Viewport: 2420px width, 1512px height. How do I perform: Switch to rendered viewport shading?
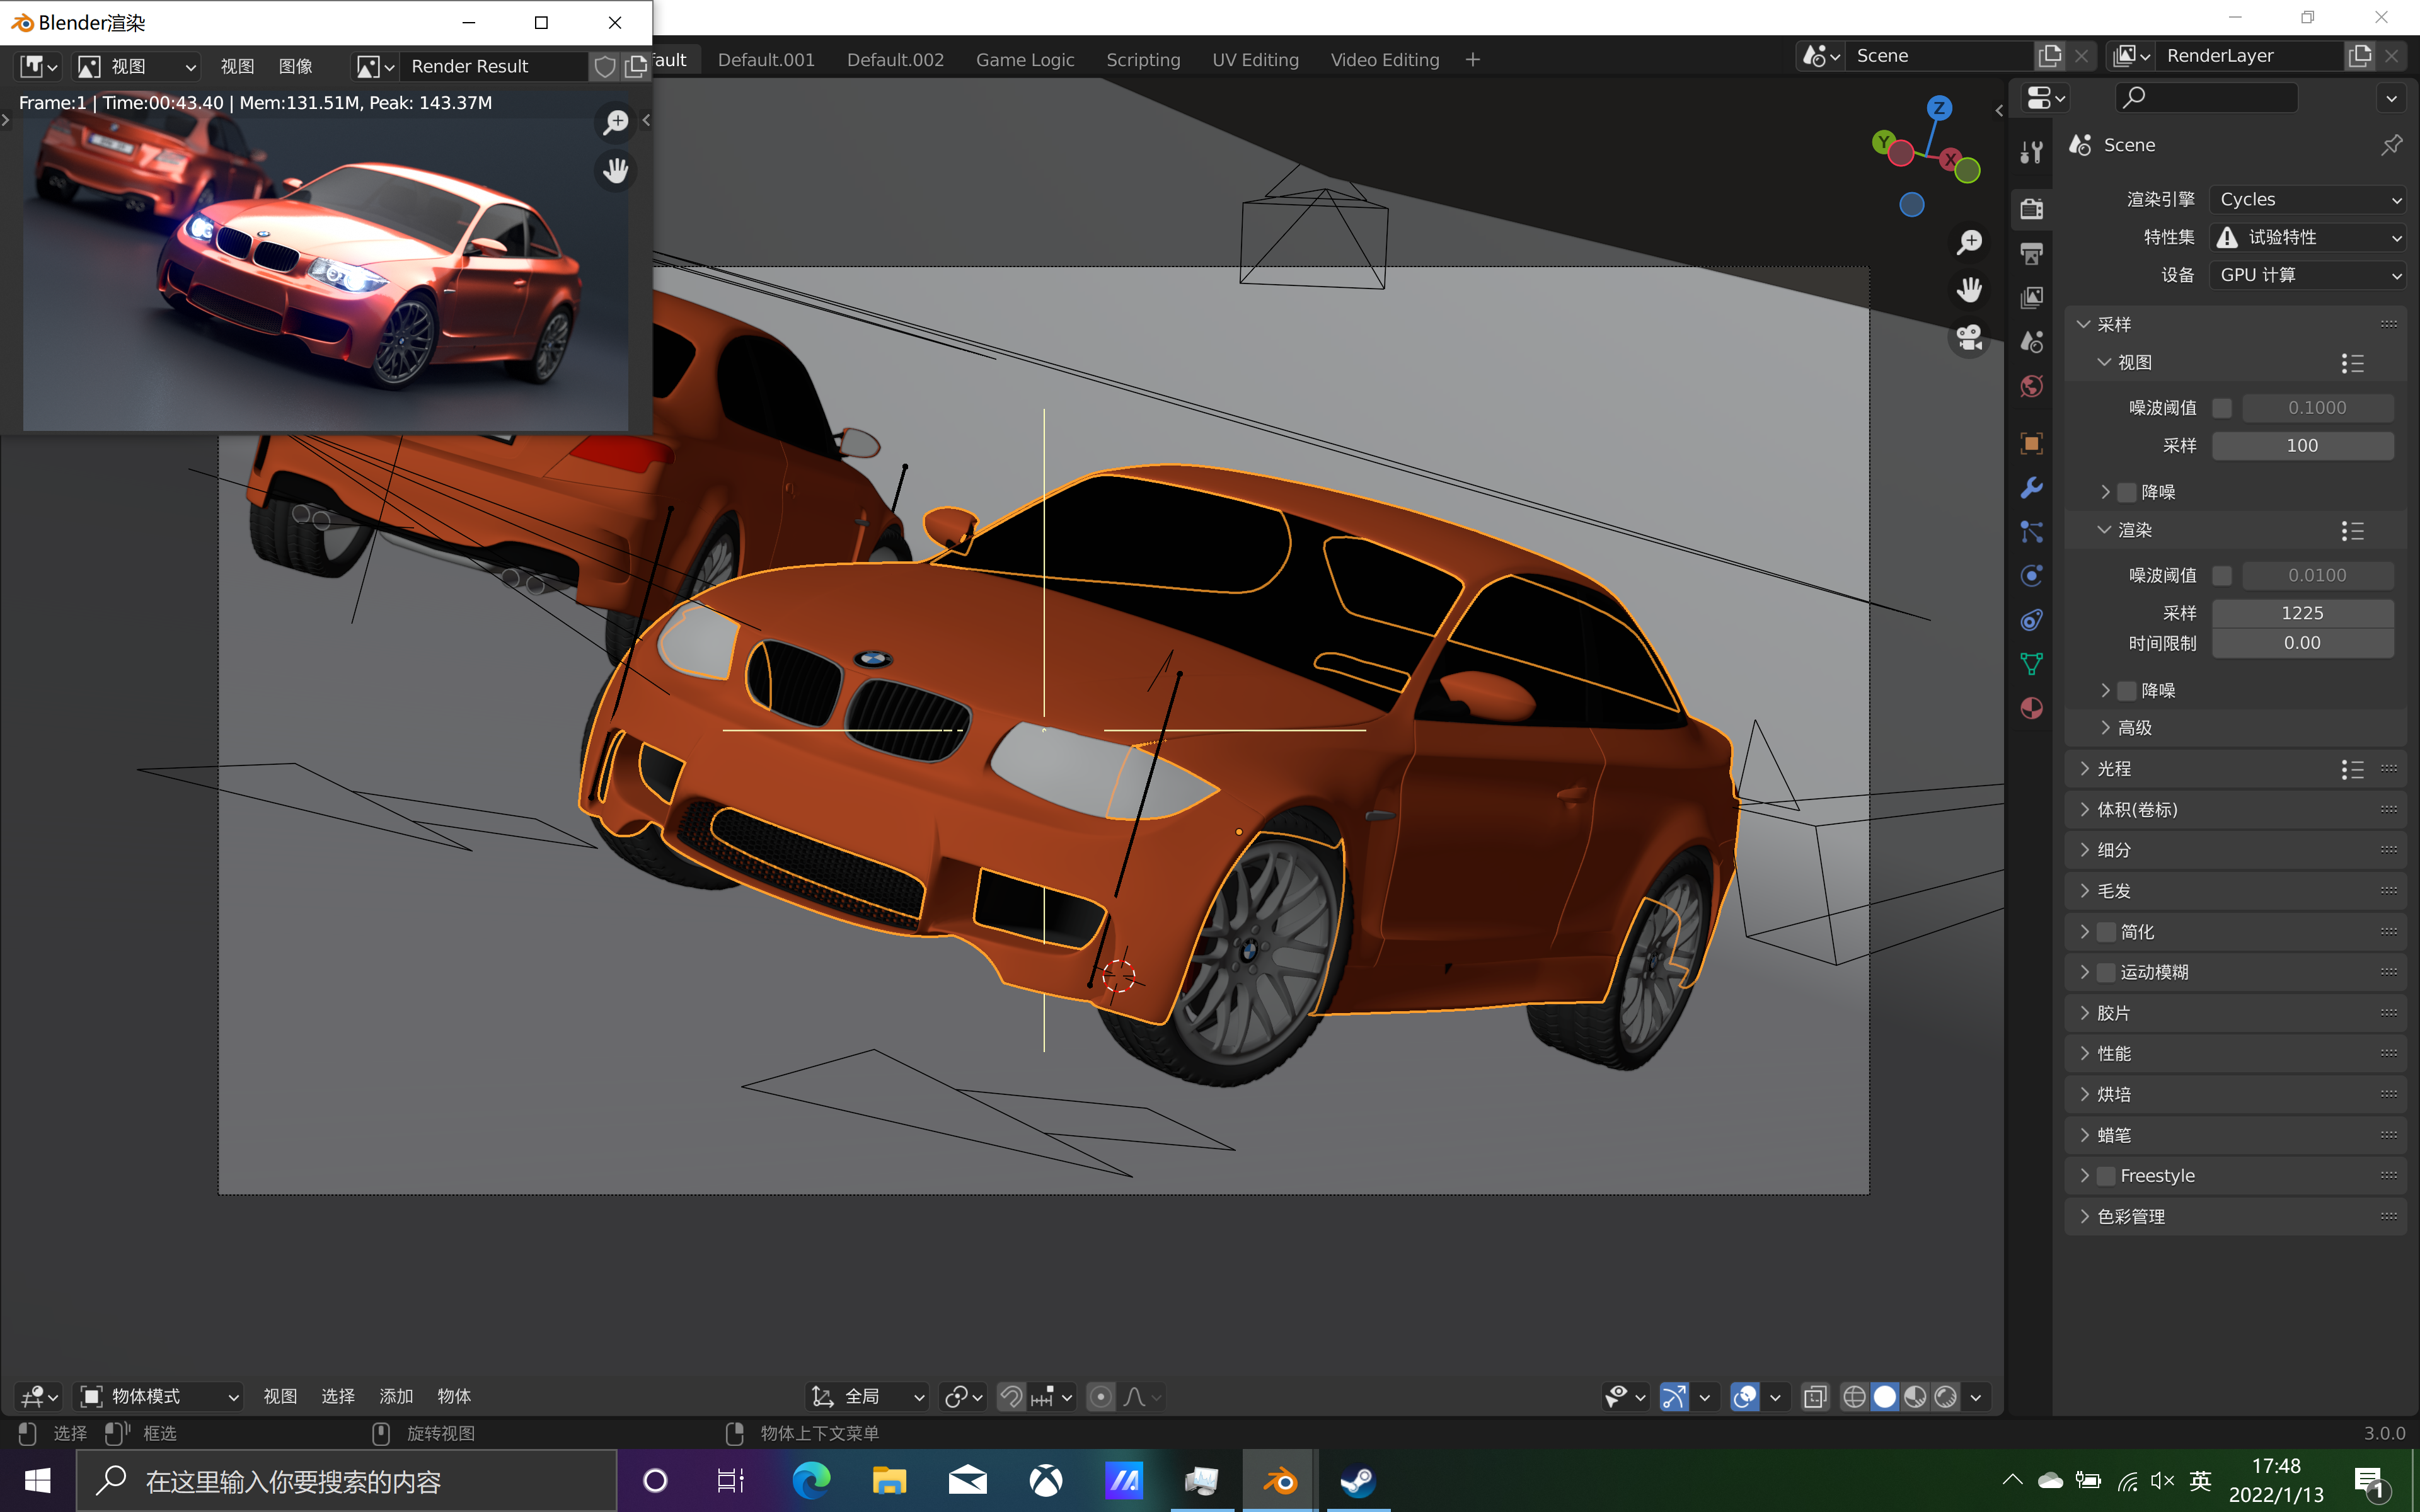(1945, 1396)
